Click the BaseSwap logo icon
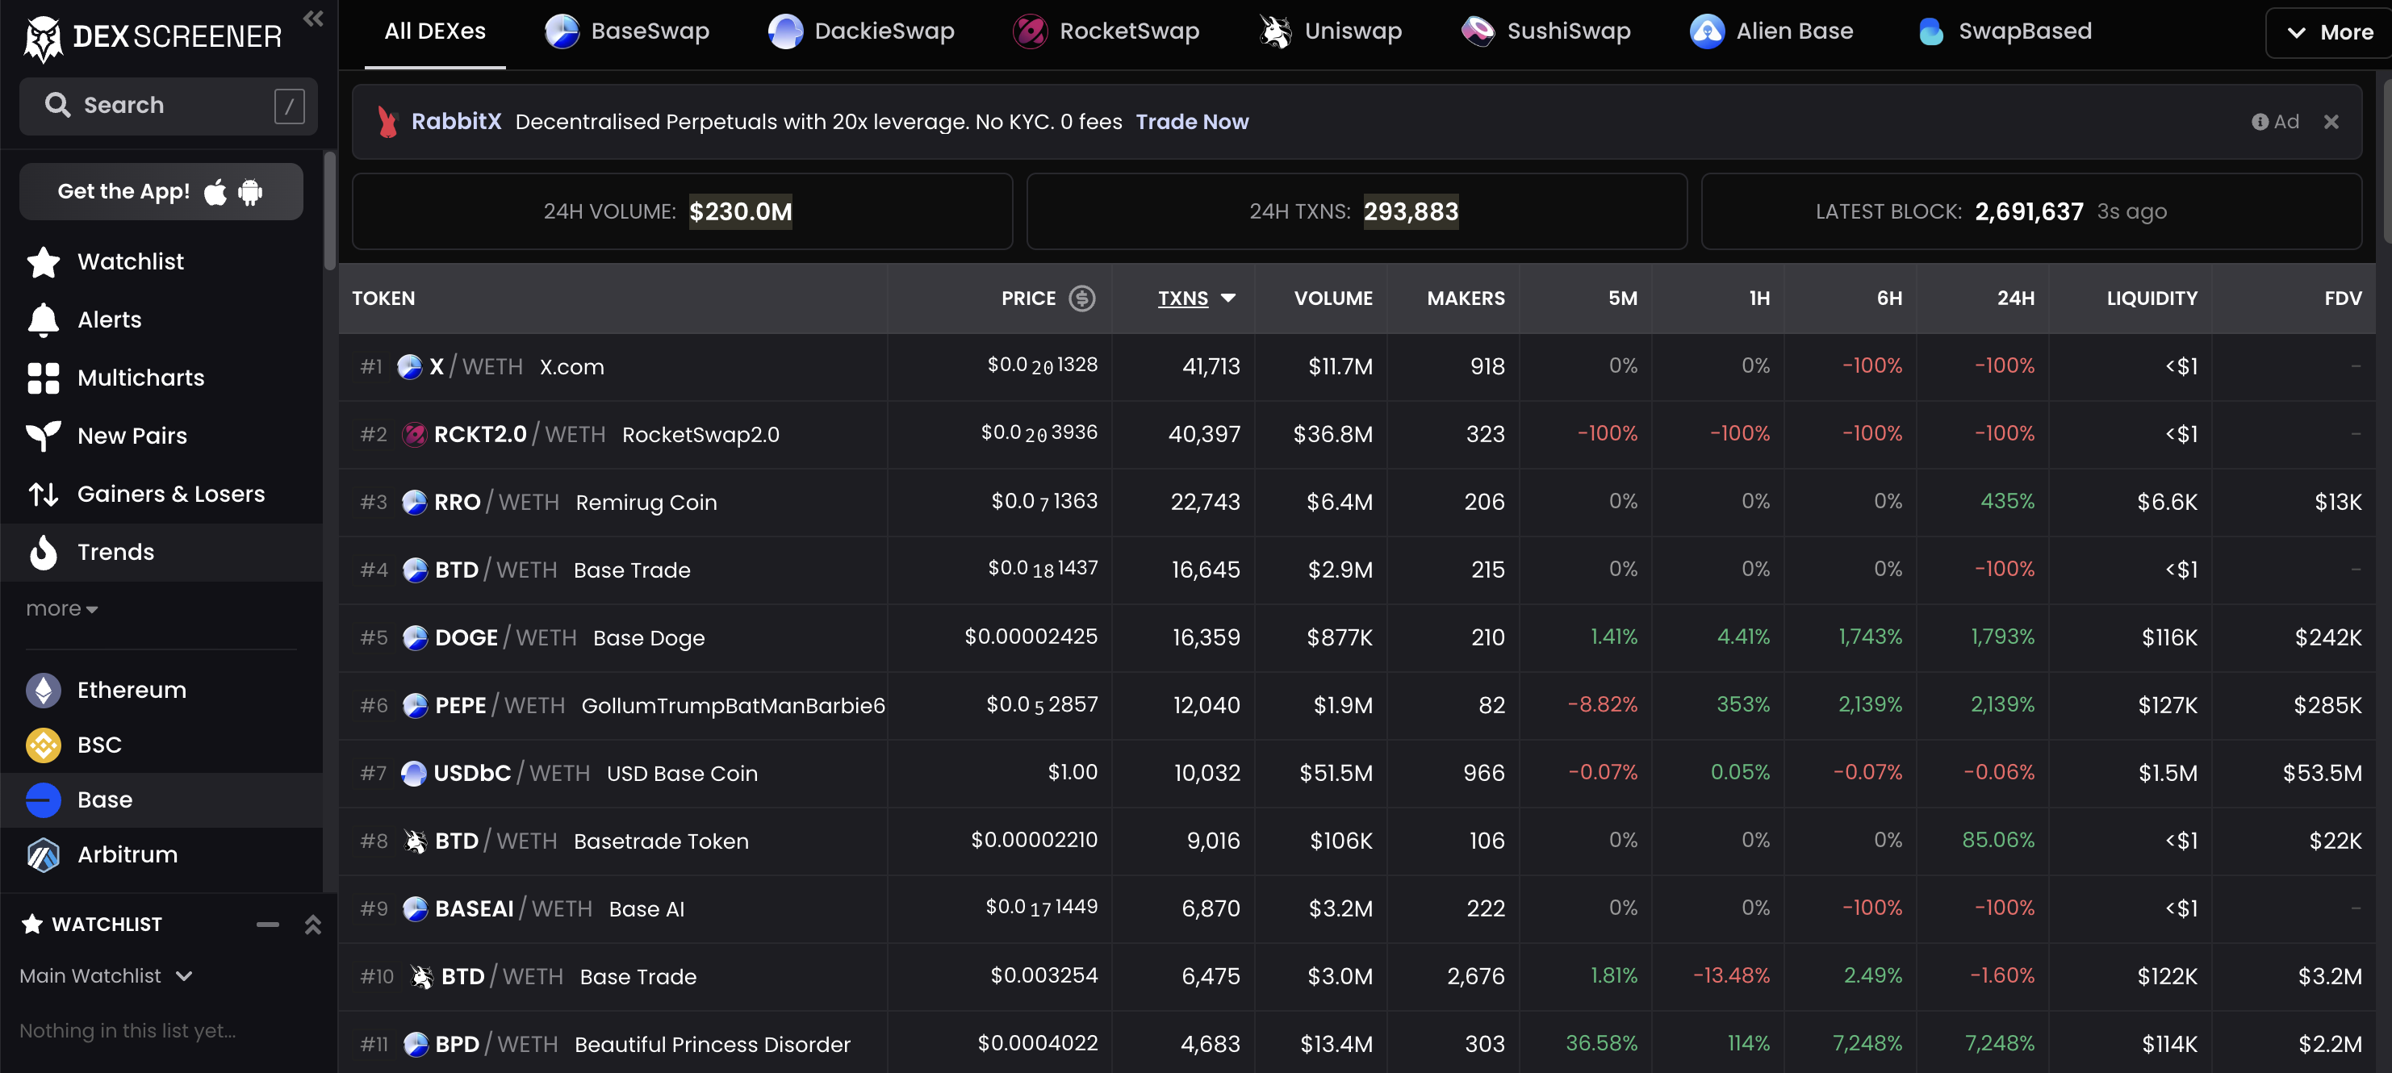The height and width of the screenshot is (1073, 2392). [562, 31]
